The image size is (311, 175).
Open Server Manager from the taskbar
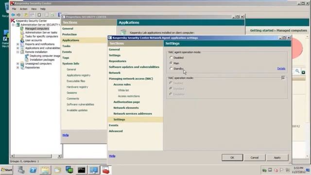point(21,170)
